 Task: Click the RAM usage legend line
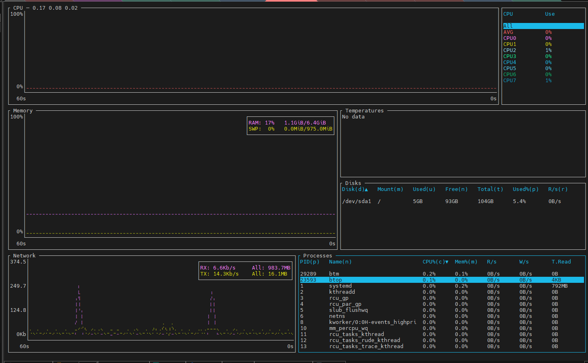tap(287, 122)
